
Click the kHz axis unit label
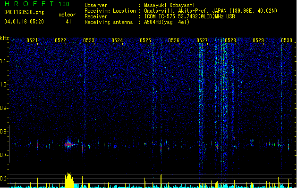4,38
